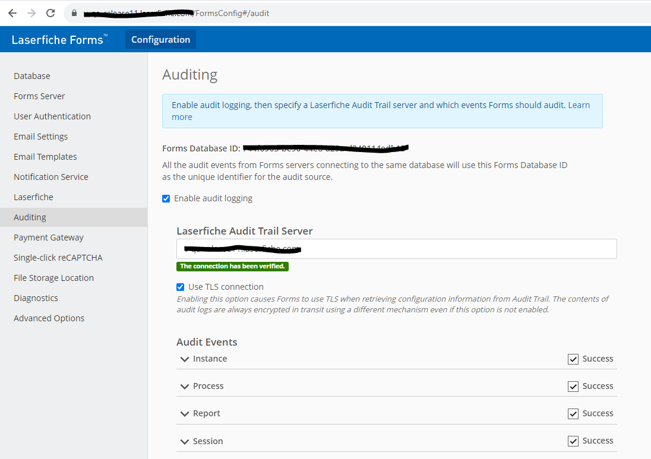This screenshot has height=459, width=651.
Task: Click the browser forward arrow
Action: pyautogui.click(x=31, y=13)
